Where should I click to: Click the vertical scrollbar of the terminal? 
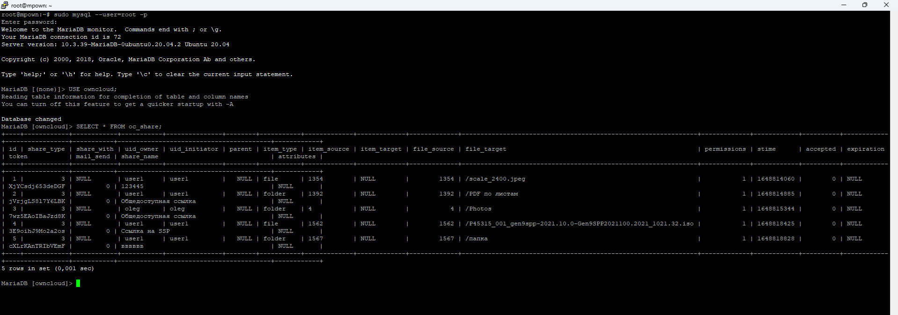(x=894, y=159)
